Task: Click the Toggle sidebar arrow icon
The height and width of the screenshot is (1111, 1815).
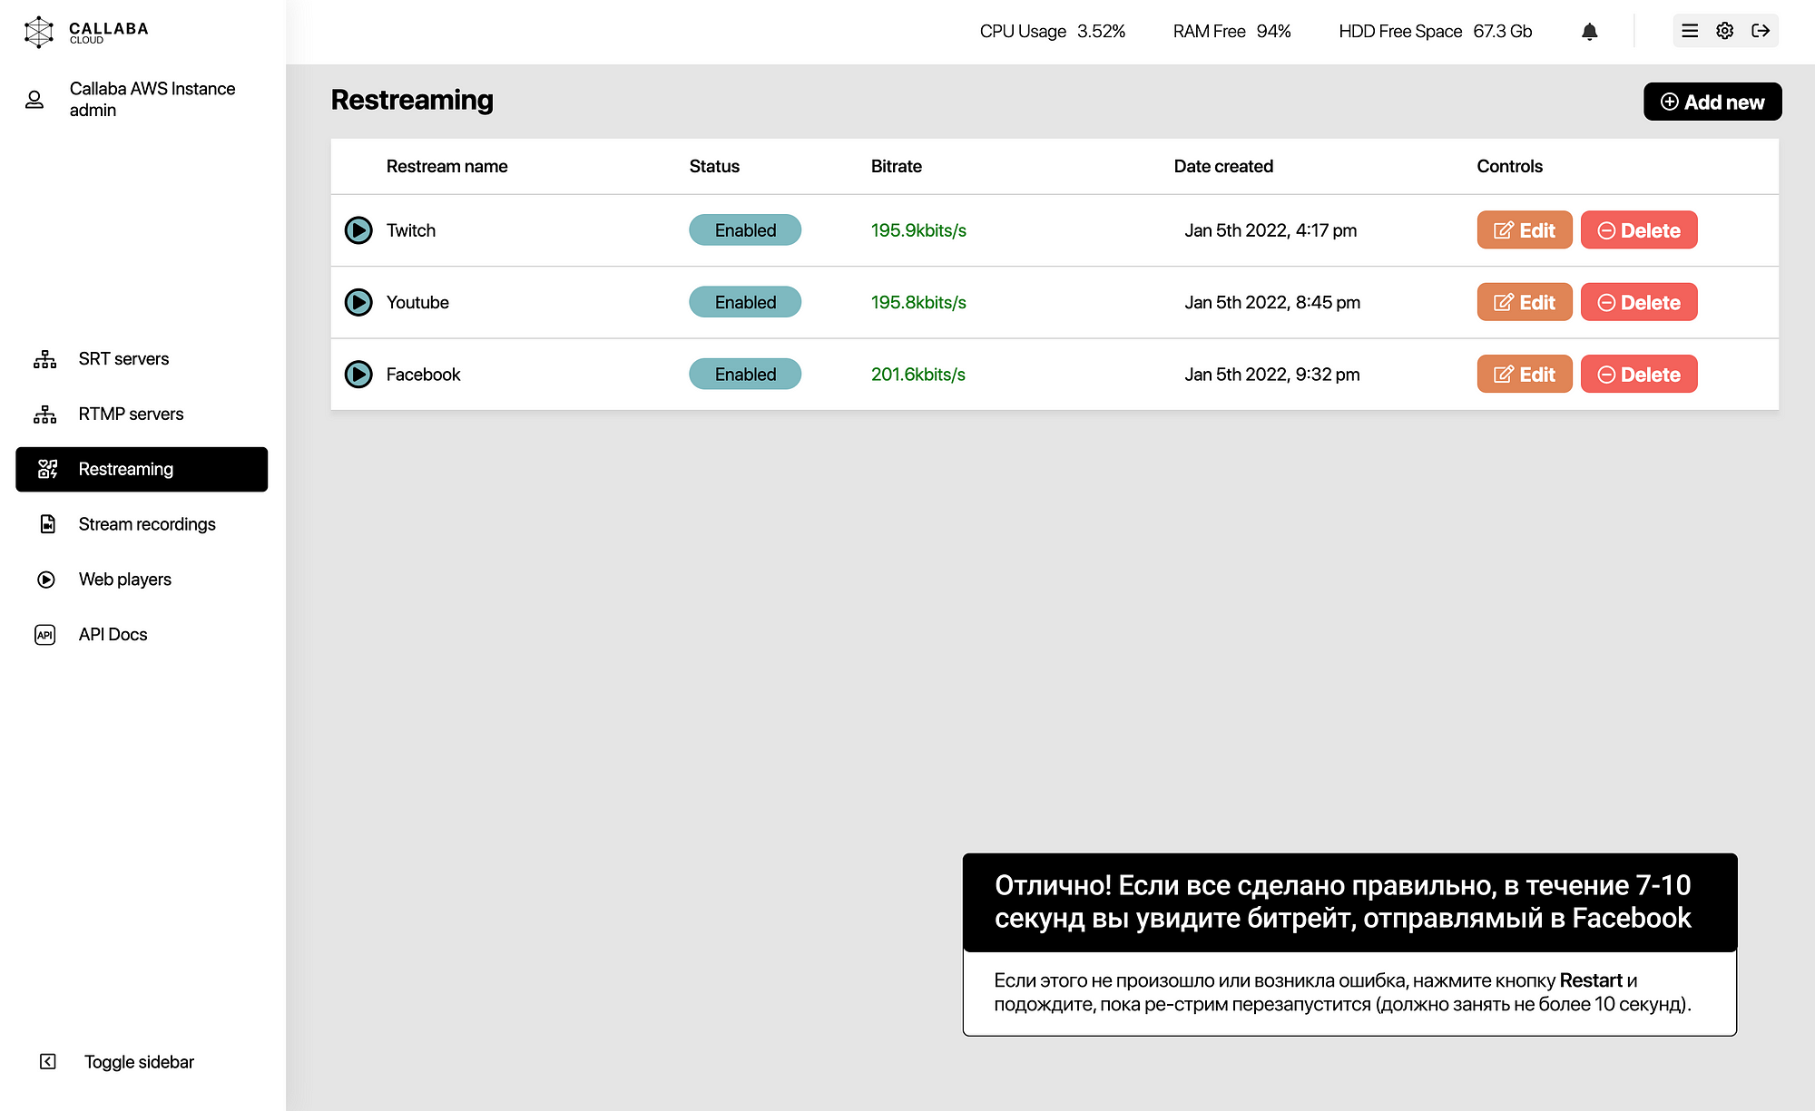Action: [x=48, y=1061]
